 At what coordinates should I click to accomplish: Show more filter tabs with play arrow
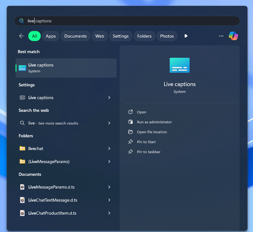pos(186,36)
